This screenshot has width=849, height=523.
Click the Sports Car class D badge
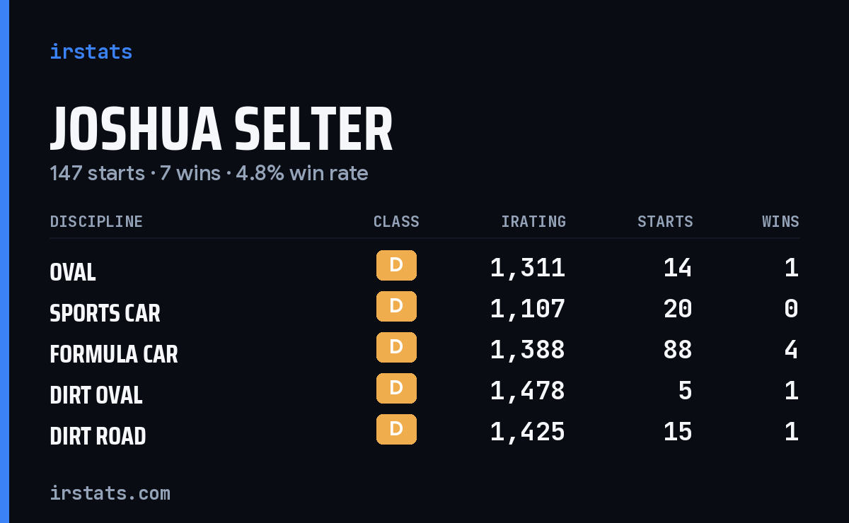(x=396, y=307)
